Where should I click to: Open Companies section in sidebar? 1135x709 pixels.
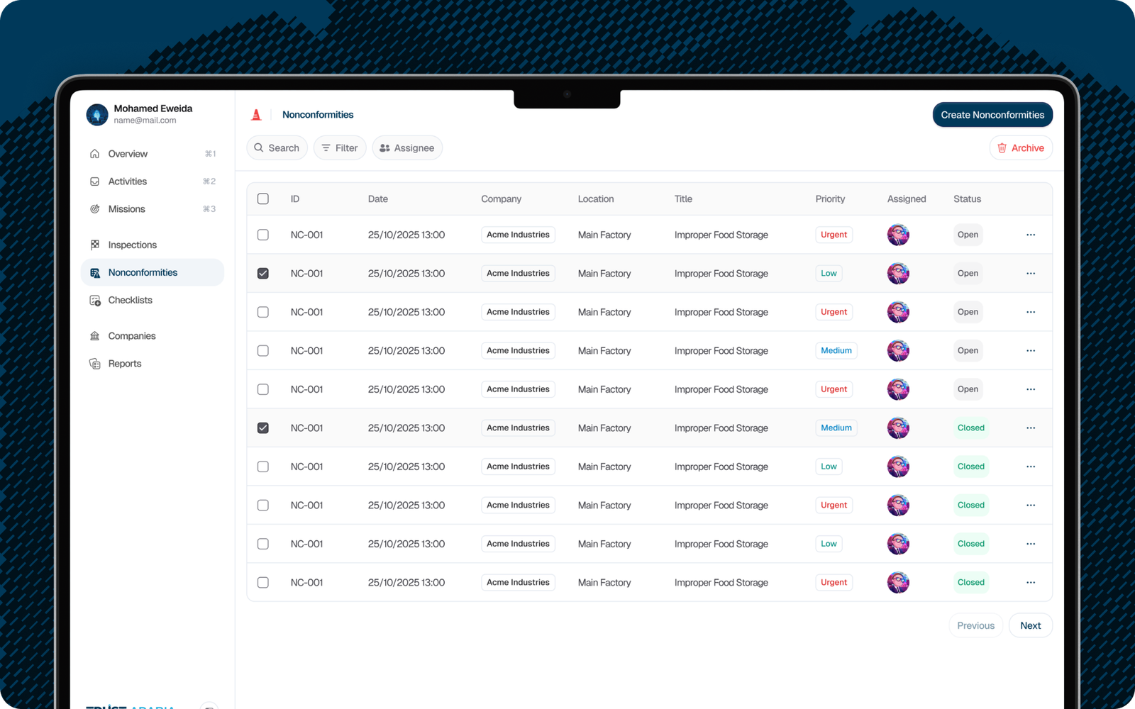click(153, 336)
